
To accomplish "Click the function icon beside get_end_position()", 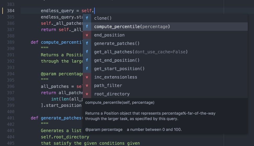I will (87, 60).
